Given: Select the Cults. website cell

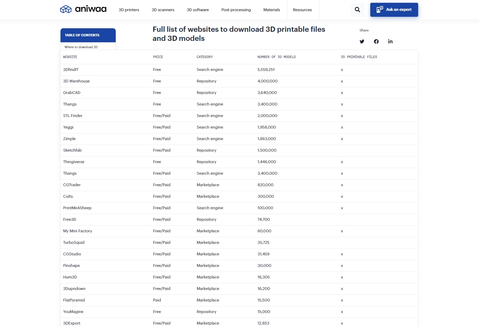Looking at the screenshot, I should tap(68, 196).
